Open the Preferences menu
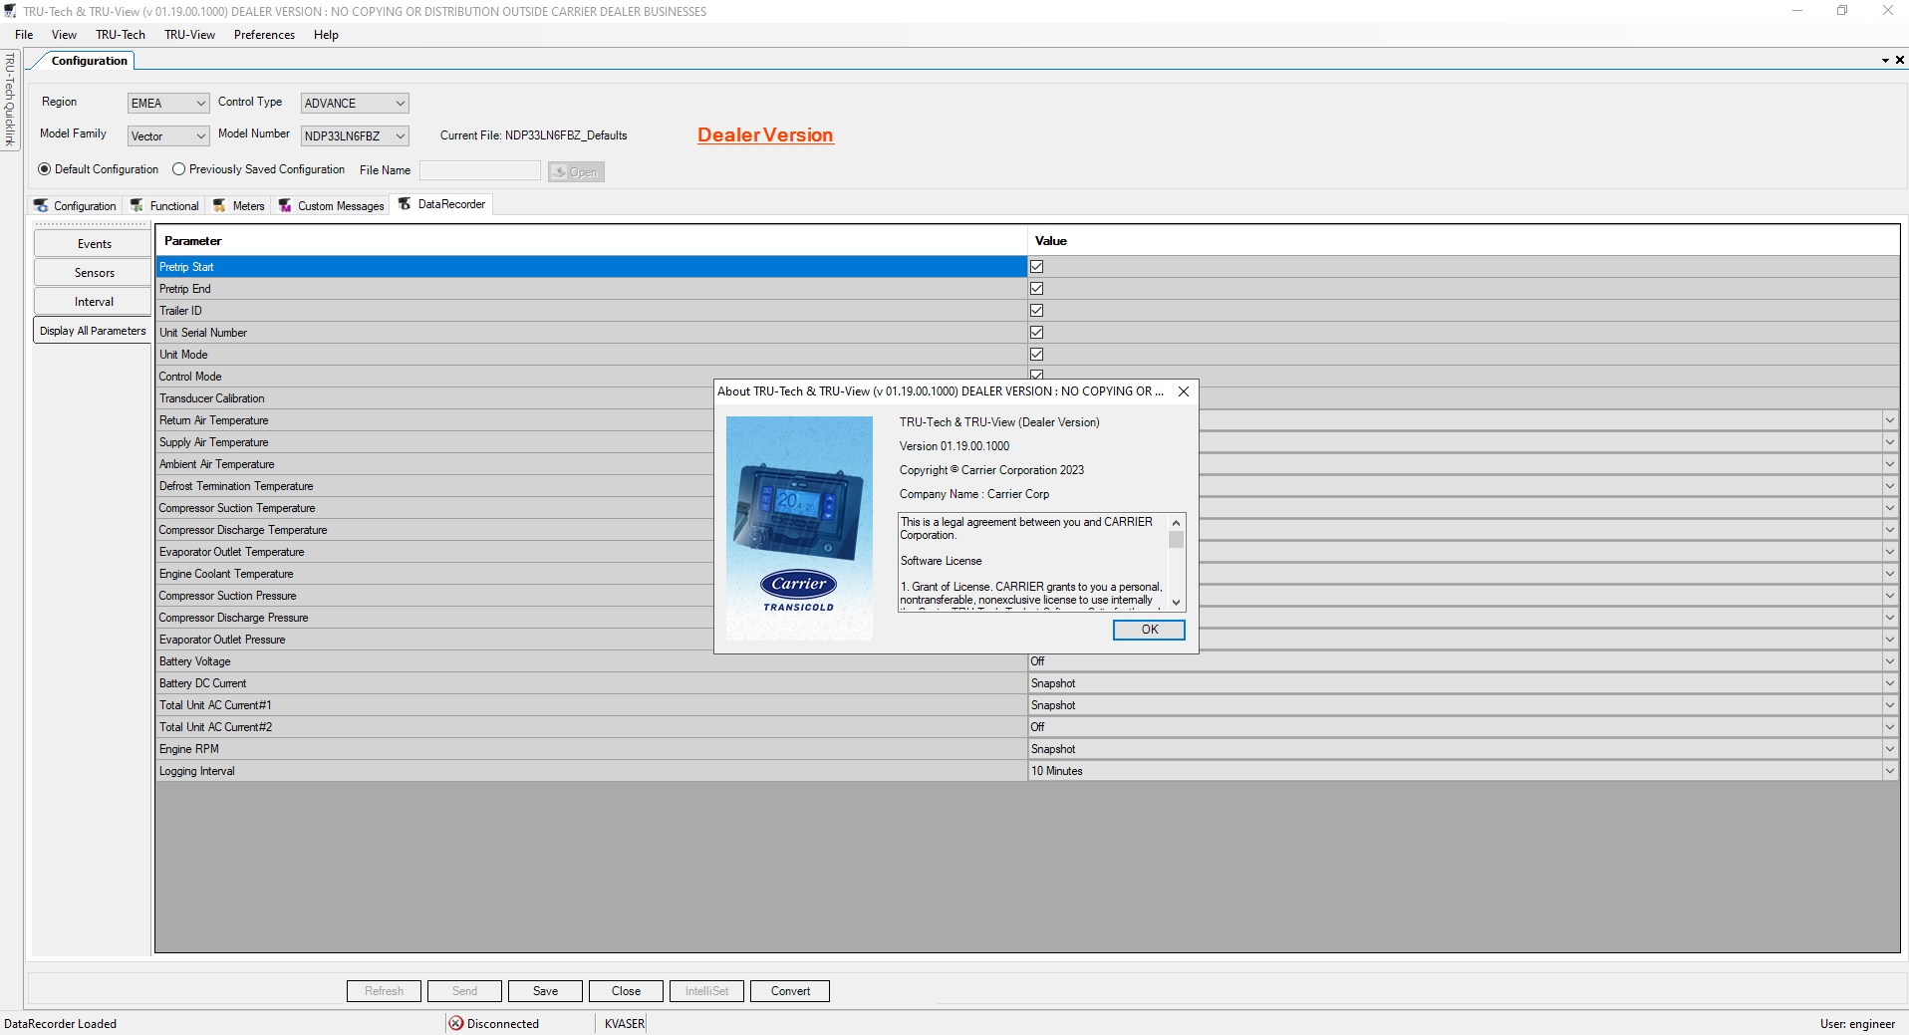 click(x=263, y=34)
